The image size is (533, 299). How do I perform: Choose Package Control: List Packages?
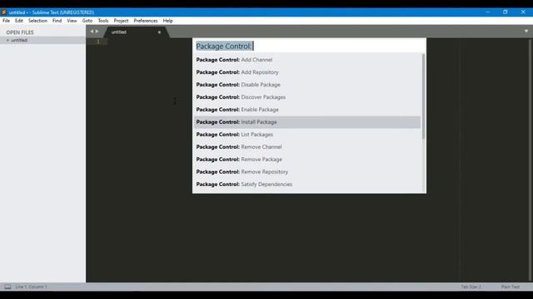tap(307, 135)
